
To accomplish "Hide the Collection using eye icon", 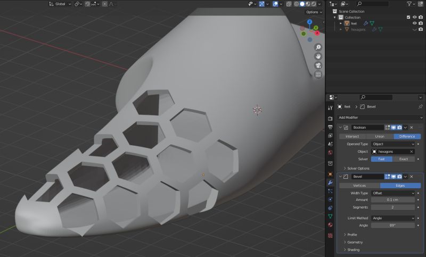I will pos(415,17).
